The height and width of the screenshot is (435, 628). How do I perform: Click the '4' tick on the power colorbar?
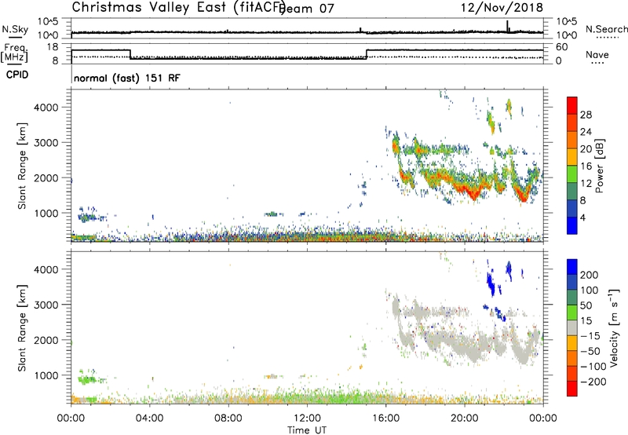tap(583, 217)
